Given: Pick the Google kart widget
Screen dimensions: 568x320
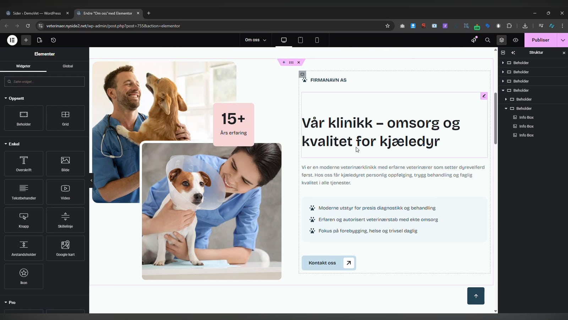Looking at the screenshot, I should pyautogui.click(x=65, y=248).
